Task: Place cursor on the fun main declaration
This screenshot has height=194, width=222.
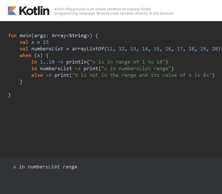Action: (x=20, y=35)
